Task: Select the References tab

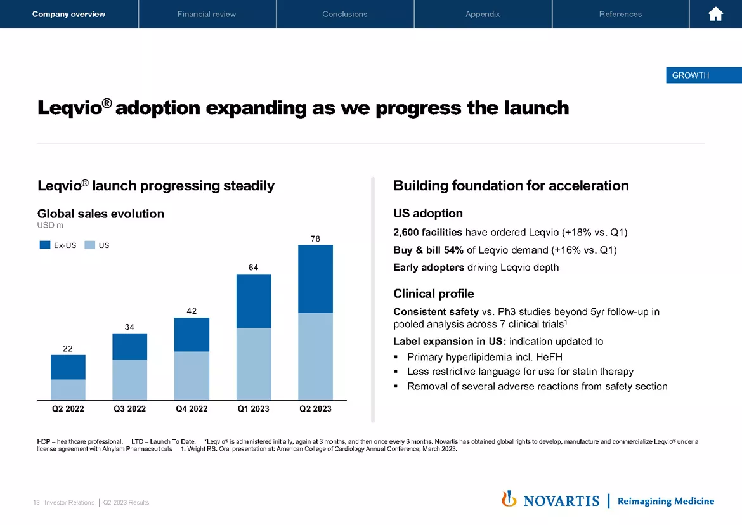Action: 620,14
